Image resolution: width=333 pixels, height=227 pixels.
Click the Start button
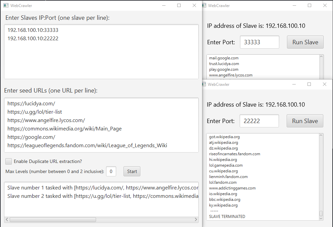click(132, 171)
